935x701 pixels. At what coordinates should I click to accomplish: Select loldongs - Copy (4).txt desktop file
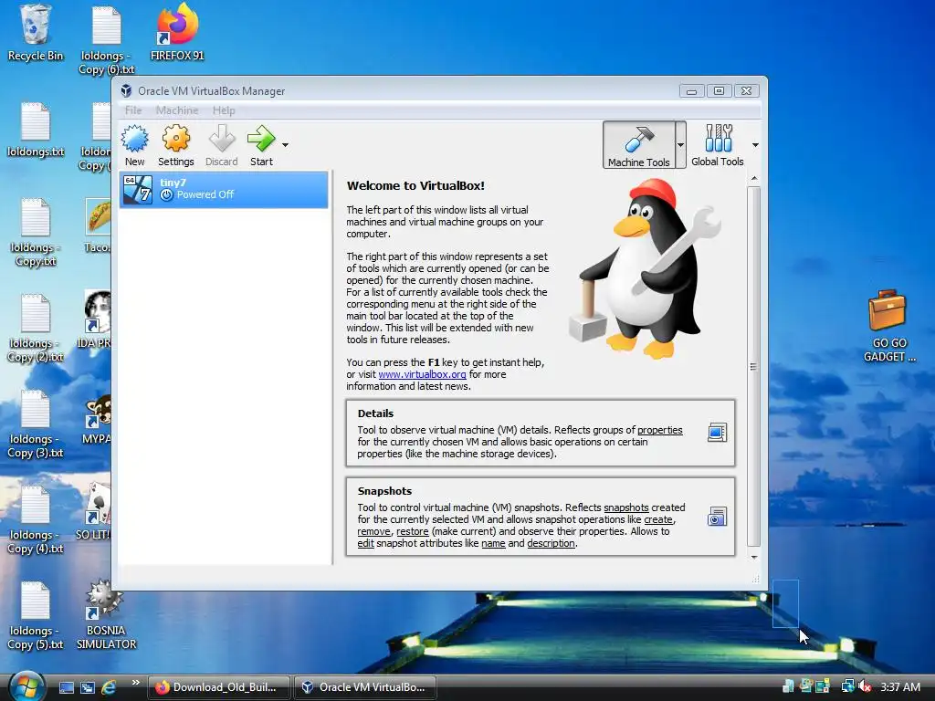pos(36,520)
